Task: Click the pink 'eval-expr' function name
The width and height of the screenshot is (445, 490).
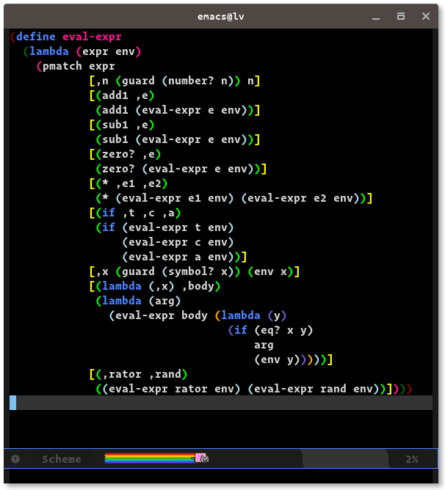Action: click(92, 37)
